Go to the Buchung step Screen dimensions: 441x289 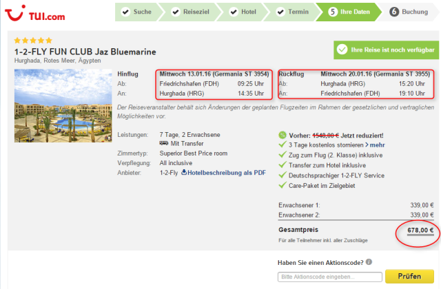tap(409, 12)
